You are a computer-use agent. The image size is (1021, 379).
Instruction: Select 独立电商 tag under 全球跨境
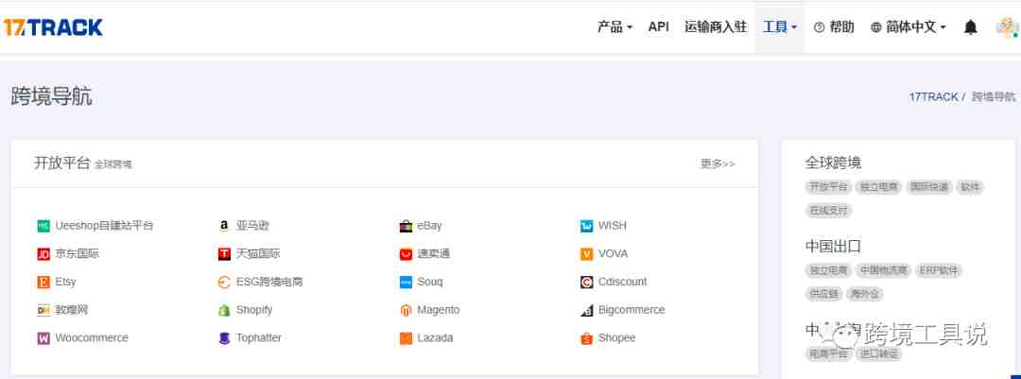click(878, 187)
